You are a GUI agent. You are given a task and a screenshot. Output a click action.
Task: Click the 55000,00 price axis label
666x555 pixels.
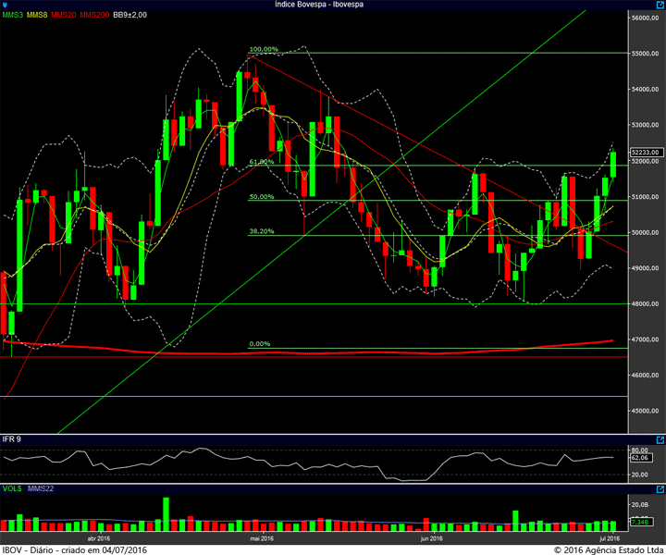coord(646,54)
